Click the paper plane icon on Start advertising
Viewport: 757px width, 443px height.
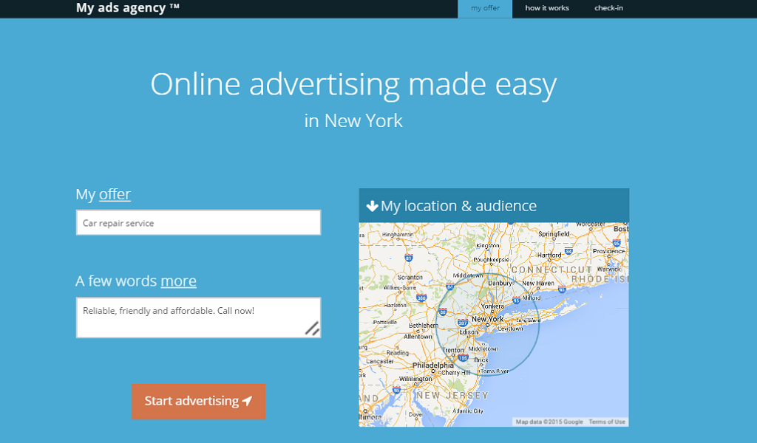248,401
